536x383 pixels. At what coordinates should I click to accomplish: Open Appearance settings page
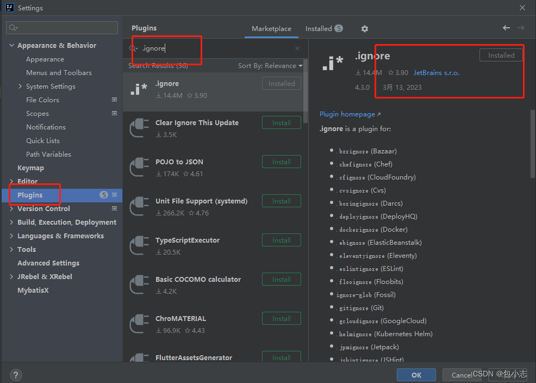click(45, 59)
